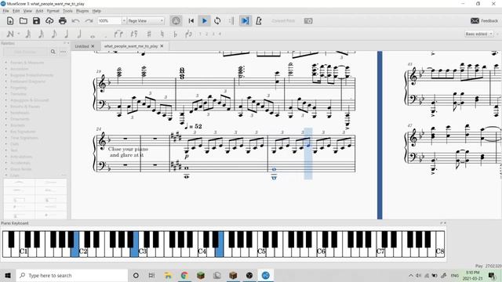Open palettes more options menu
502x282 pixels.
tap(63, 52)
